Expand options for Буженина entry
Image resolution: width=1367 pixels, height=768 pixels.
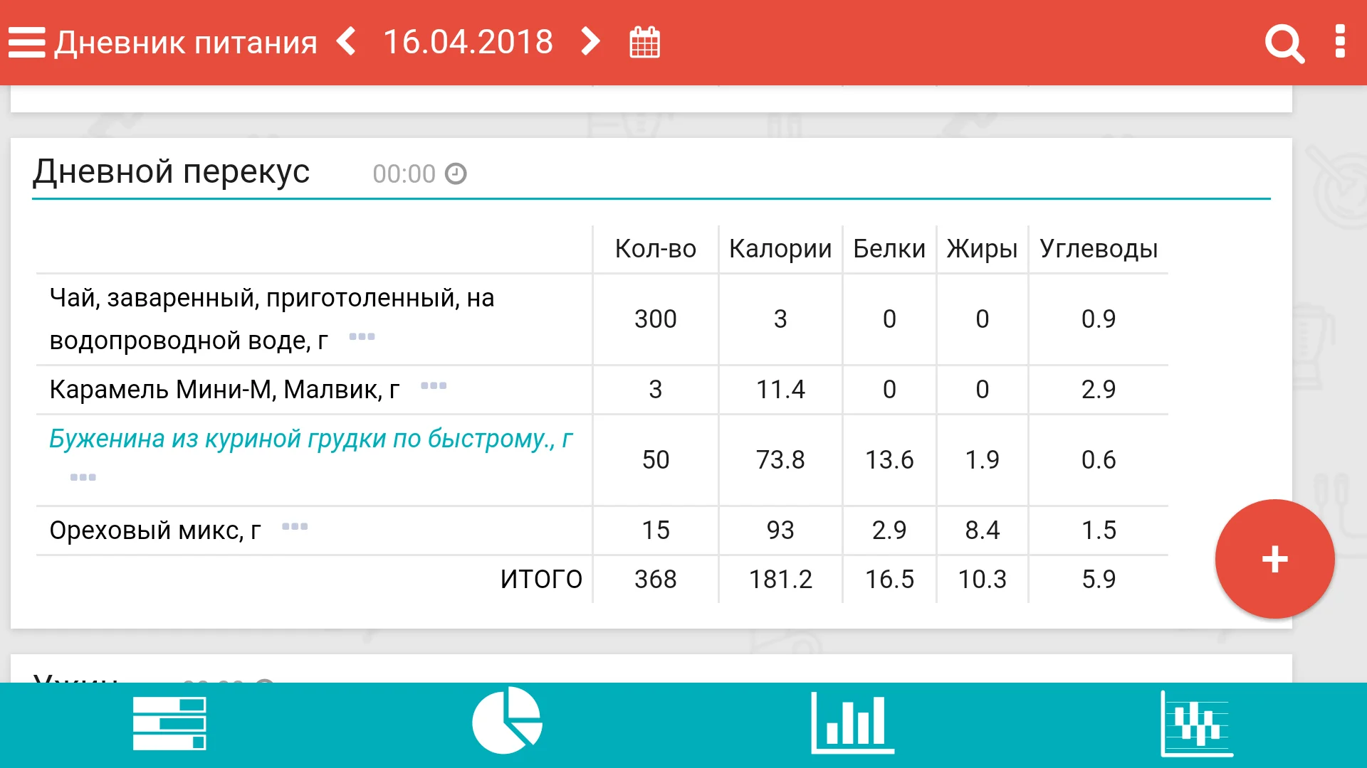(83, 477)
